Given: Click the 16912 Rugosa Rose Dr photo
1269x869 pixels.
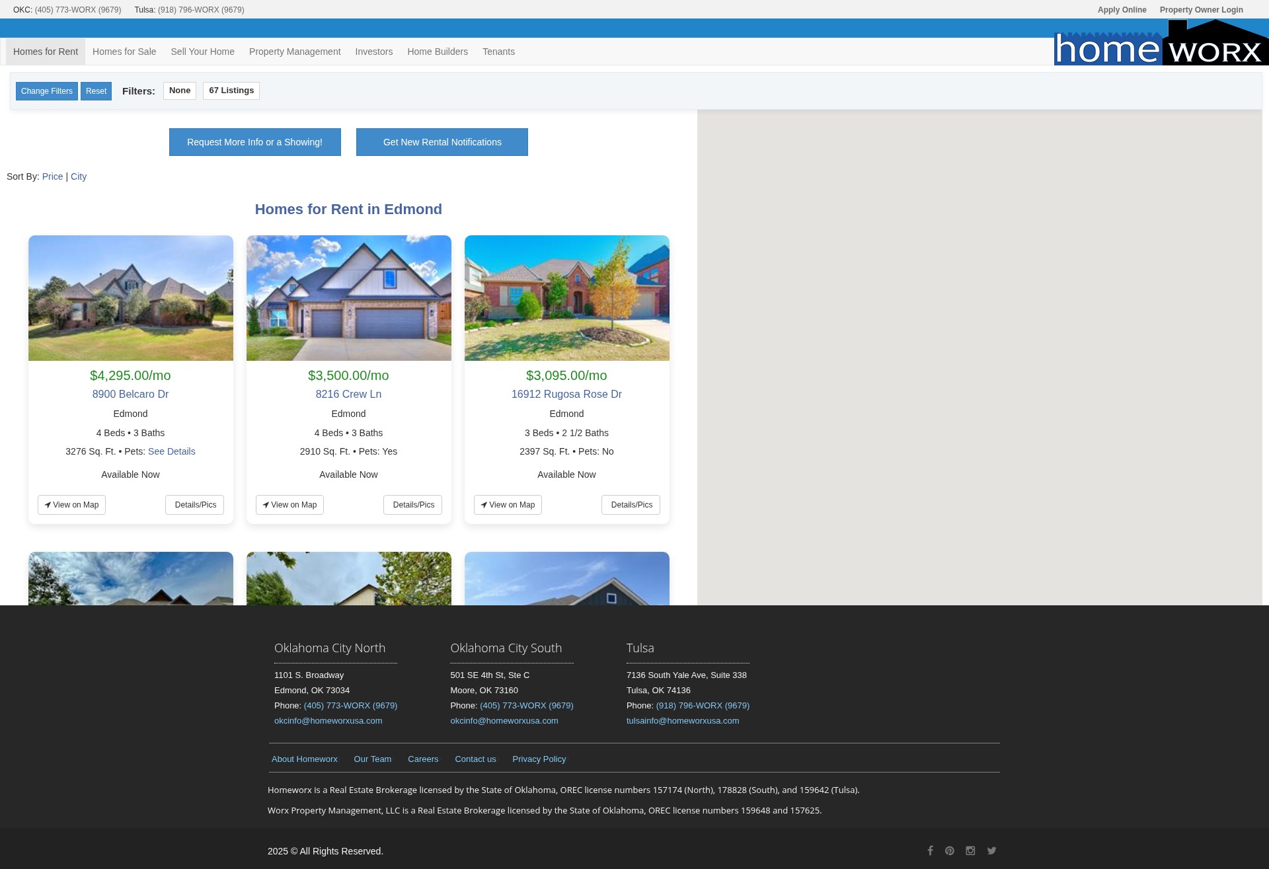Looking at the screenshot, I should [567, 298].
